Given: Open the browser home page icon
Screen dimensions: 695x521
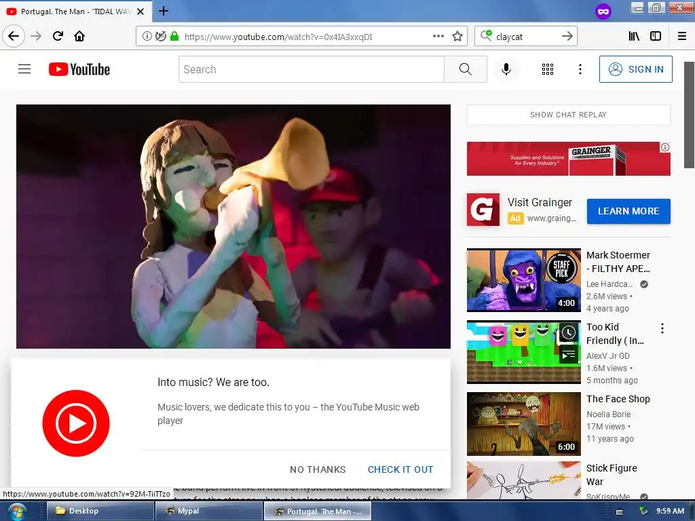Looking at the screenshot, I should (x=79, y=37).
